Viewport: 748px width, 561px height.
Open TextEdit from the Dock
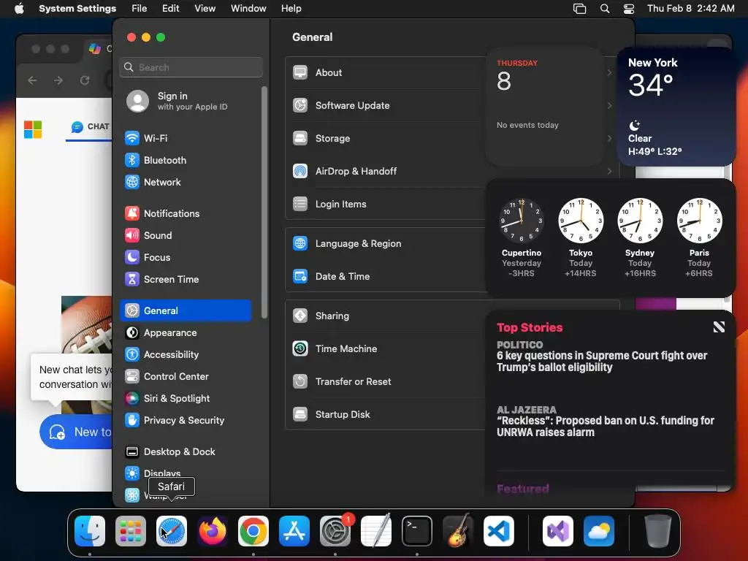(376, 531)
